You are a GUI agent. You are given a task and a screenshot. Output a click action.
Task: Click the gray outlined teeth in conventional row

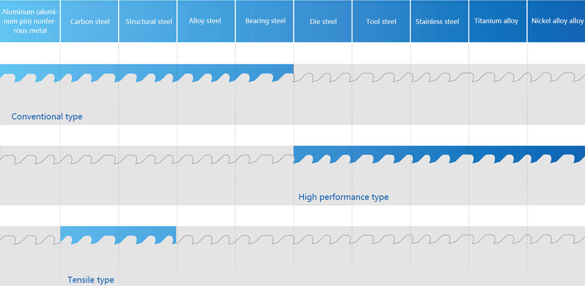[x=439, y=77]
